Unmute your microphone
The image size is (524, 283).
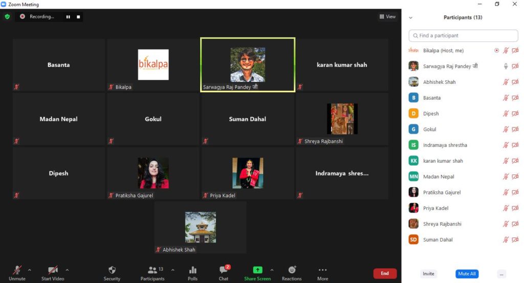[x=17, y=270]
